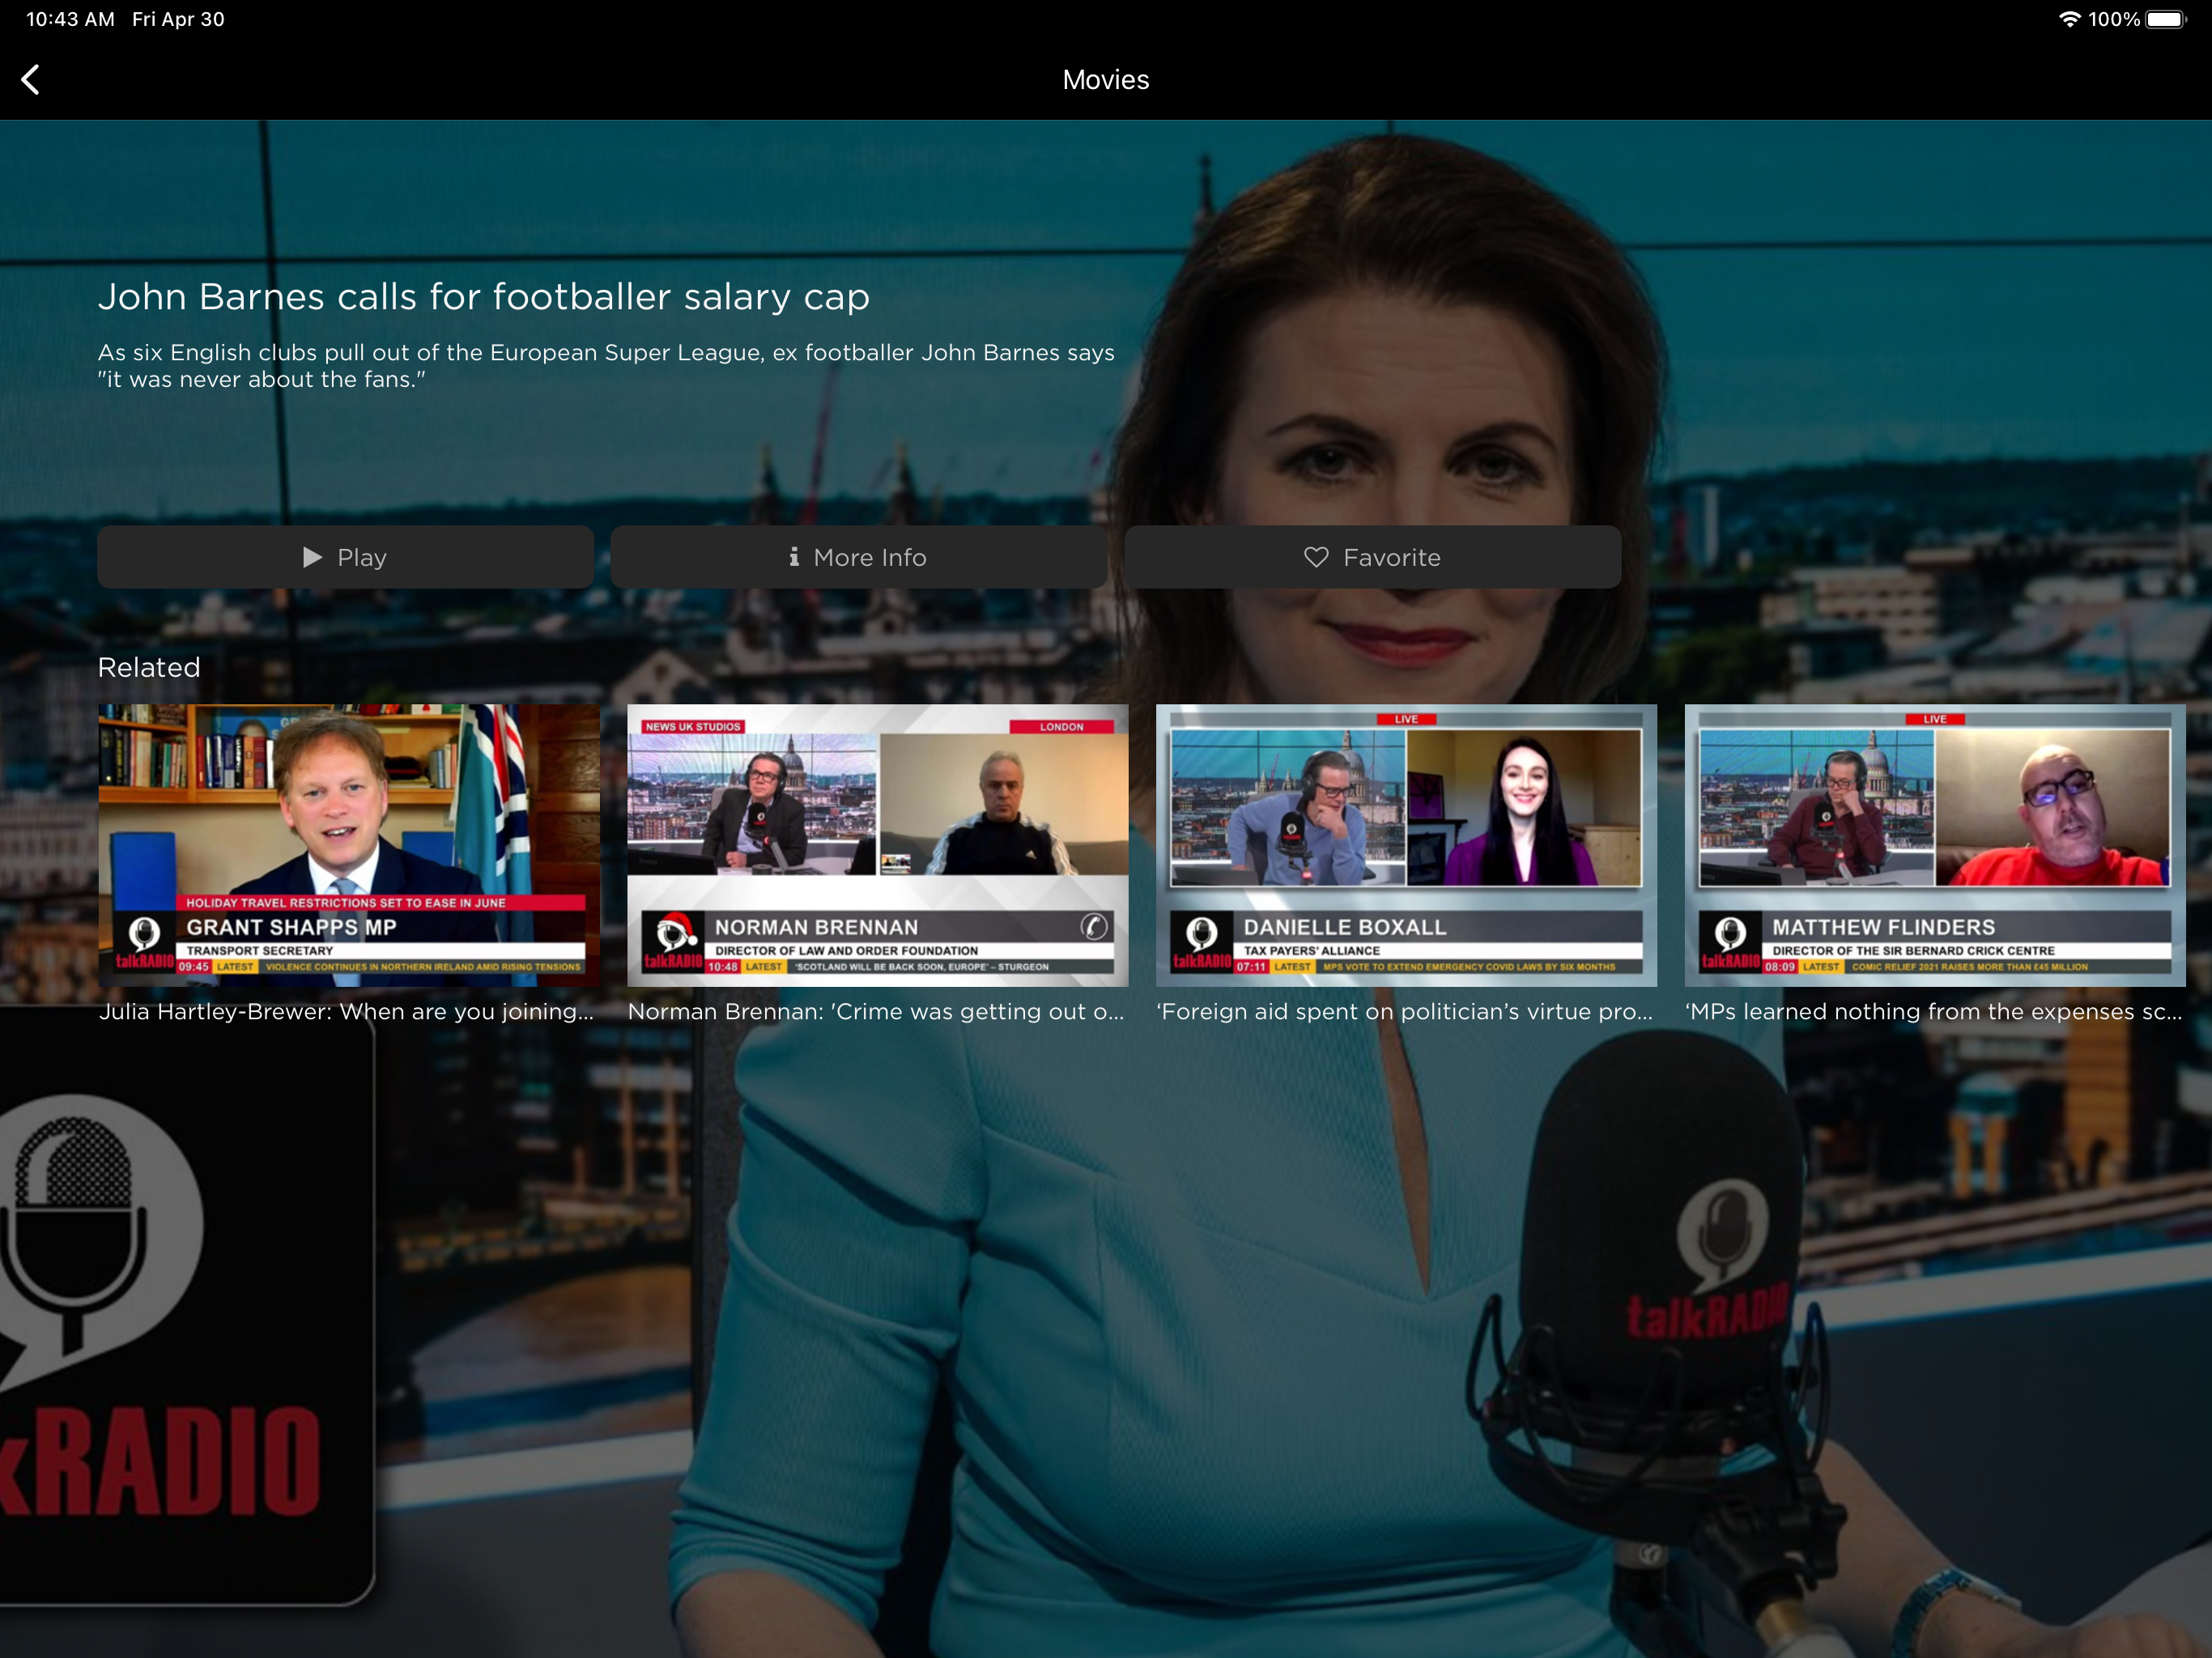
Task: Click the video description text paragraph
Action: pyautogui.click(x=605, y=366)
